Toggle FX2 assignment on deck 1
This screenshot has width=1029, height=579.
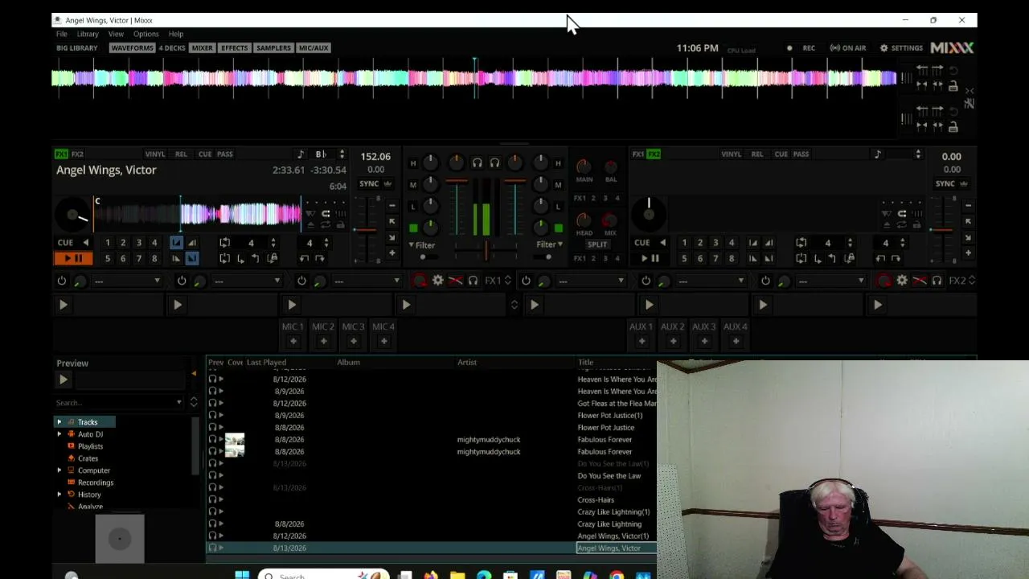tap(77, 154)
